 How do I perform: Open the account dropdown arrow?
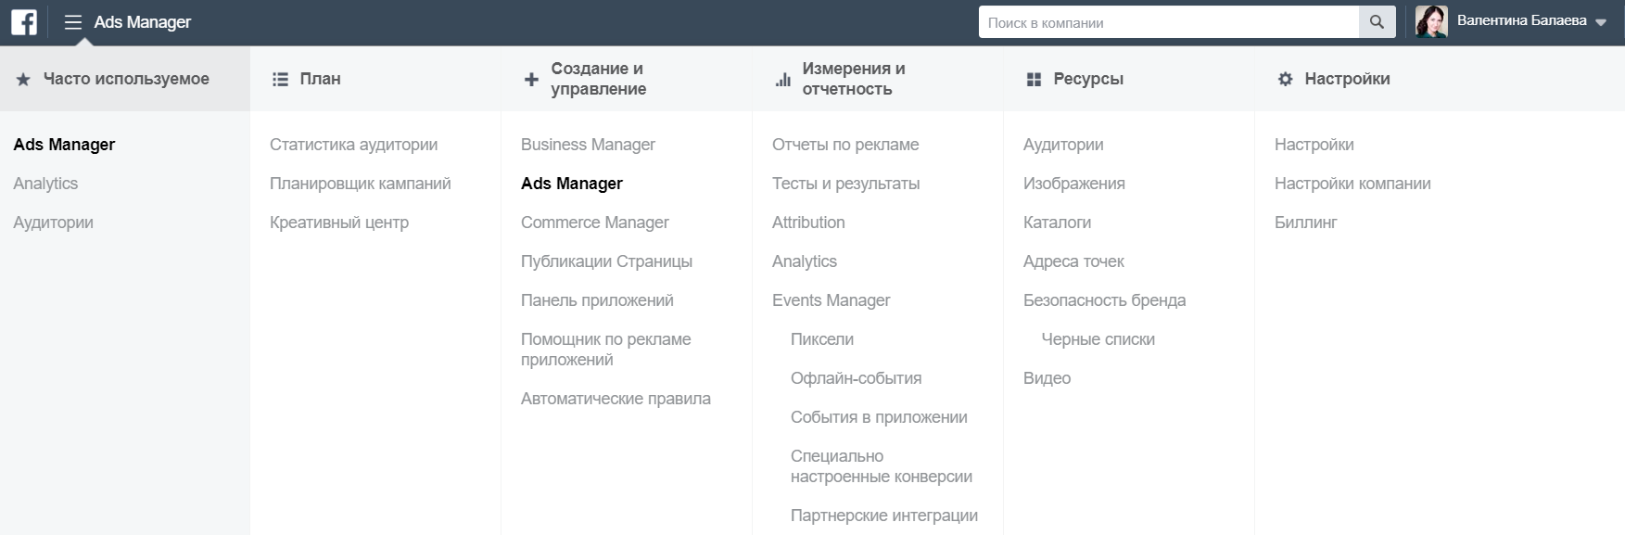point(1601,23)
